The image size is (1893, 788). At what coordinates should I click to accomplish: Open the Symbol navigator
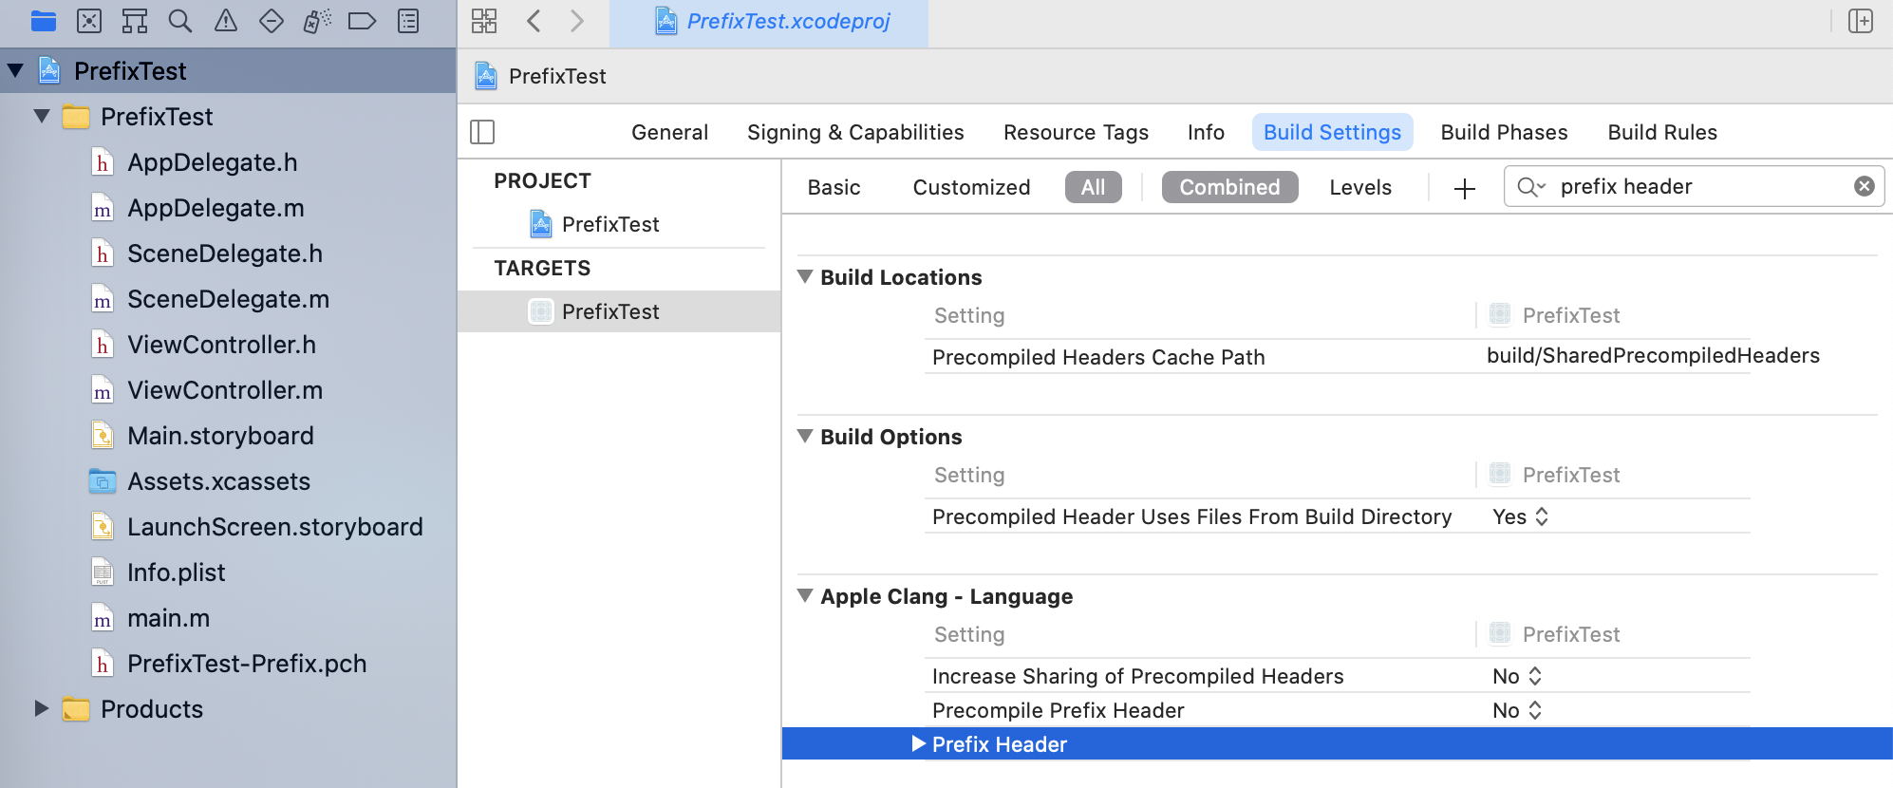click(135, 21)
